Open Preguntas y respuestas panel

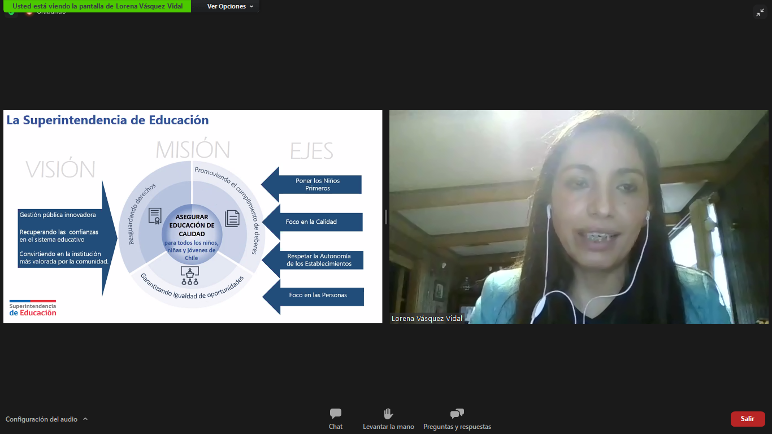pos(457,419)
